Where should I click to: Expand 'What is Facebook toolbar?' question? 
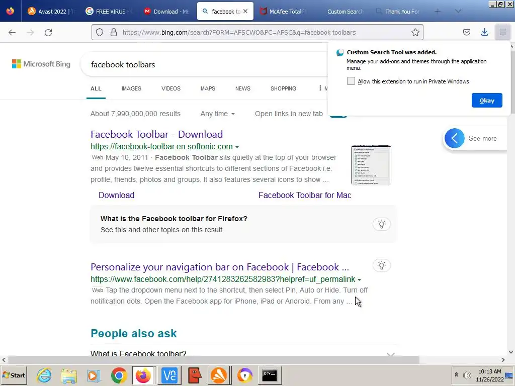pos(243,353)
